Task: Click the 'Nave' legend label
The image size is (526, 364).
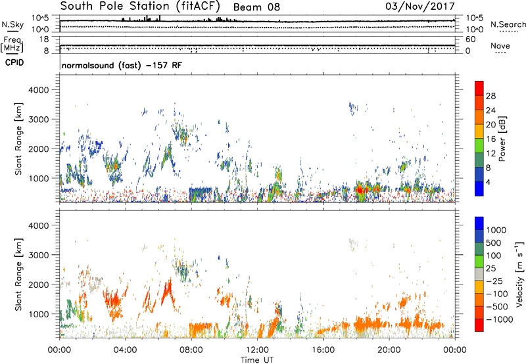Action: point(500,45)
